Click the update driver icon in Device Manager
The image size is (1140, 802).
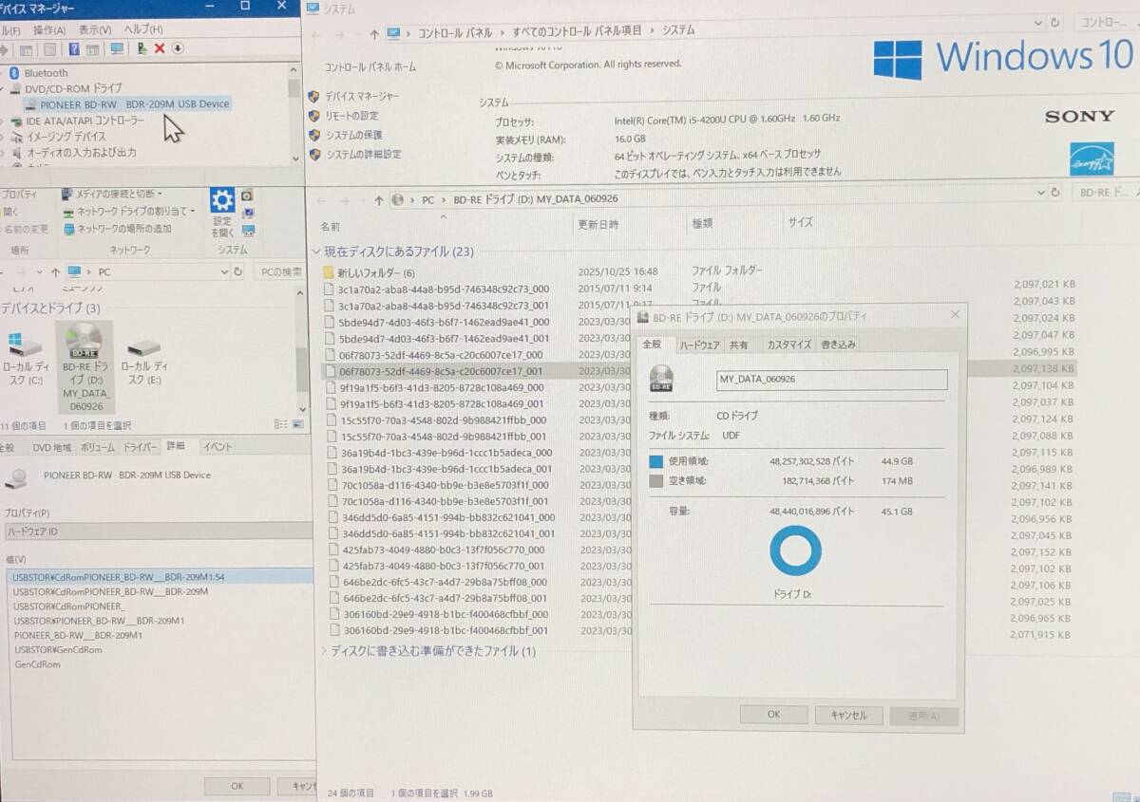click(x=142, y=49)
